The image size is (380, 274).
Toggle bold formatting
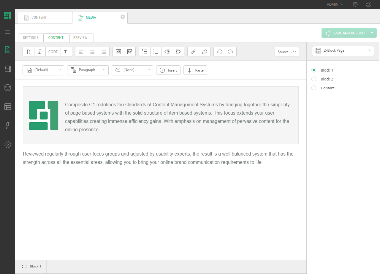point(28,52)
